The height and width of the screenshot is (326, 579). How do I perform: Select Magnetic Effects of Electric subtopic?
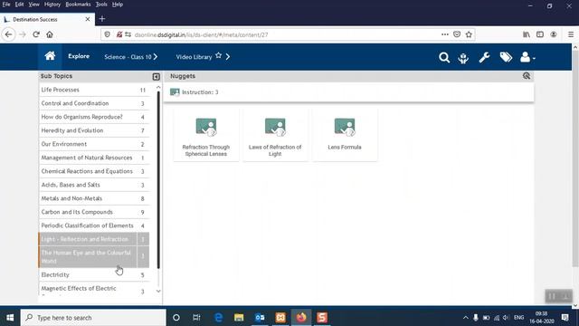pos(94,289)
